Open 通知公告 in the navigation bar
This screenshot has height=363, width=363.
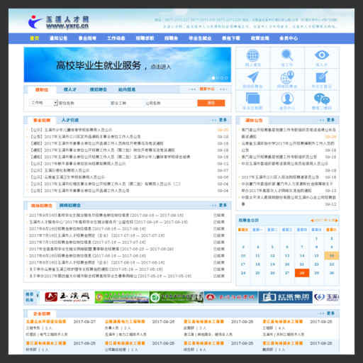coord(58,38)
